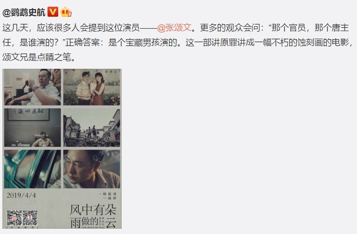Open the office photo with framed calligraphy
357x234 pixels.
click(x=32, y=128)
